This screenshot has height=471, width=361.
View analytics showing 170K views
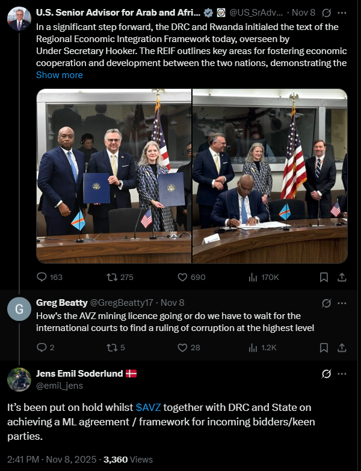253,277
